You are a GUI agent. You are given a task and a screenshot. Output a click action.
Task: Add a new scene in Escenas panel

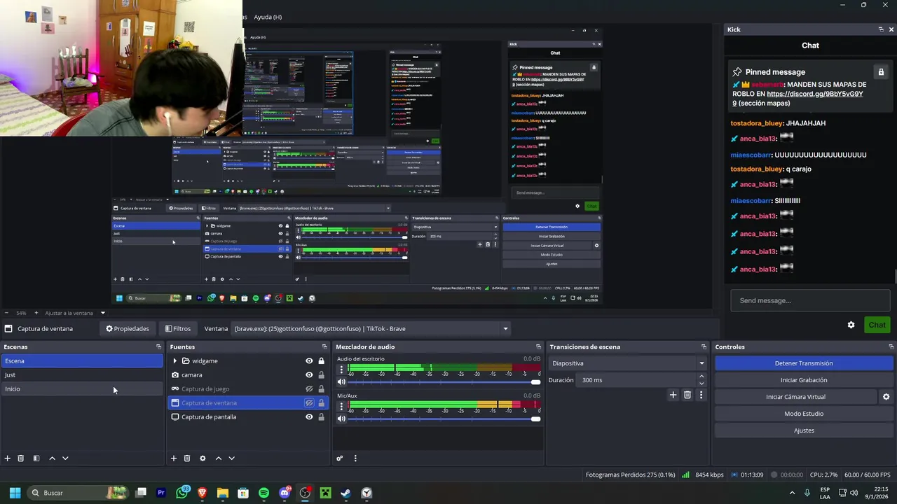pos(8,458)
